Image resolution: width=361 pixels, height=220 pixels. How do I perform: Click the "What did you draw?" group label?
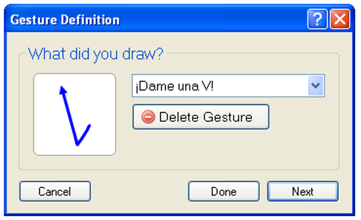pyautogui.click(x=96, y=54)
